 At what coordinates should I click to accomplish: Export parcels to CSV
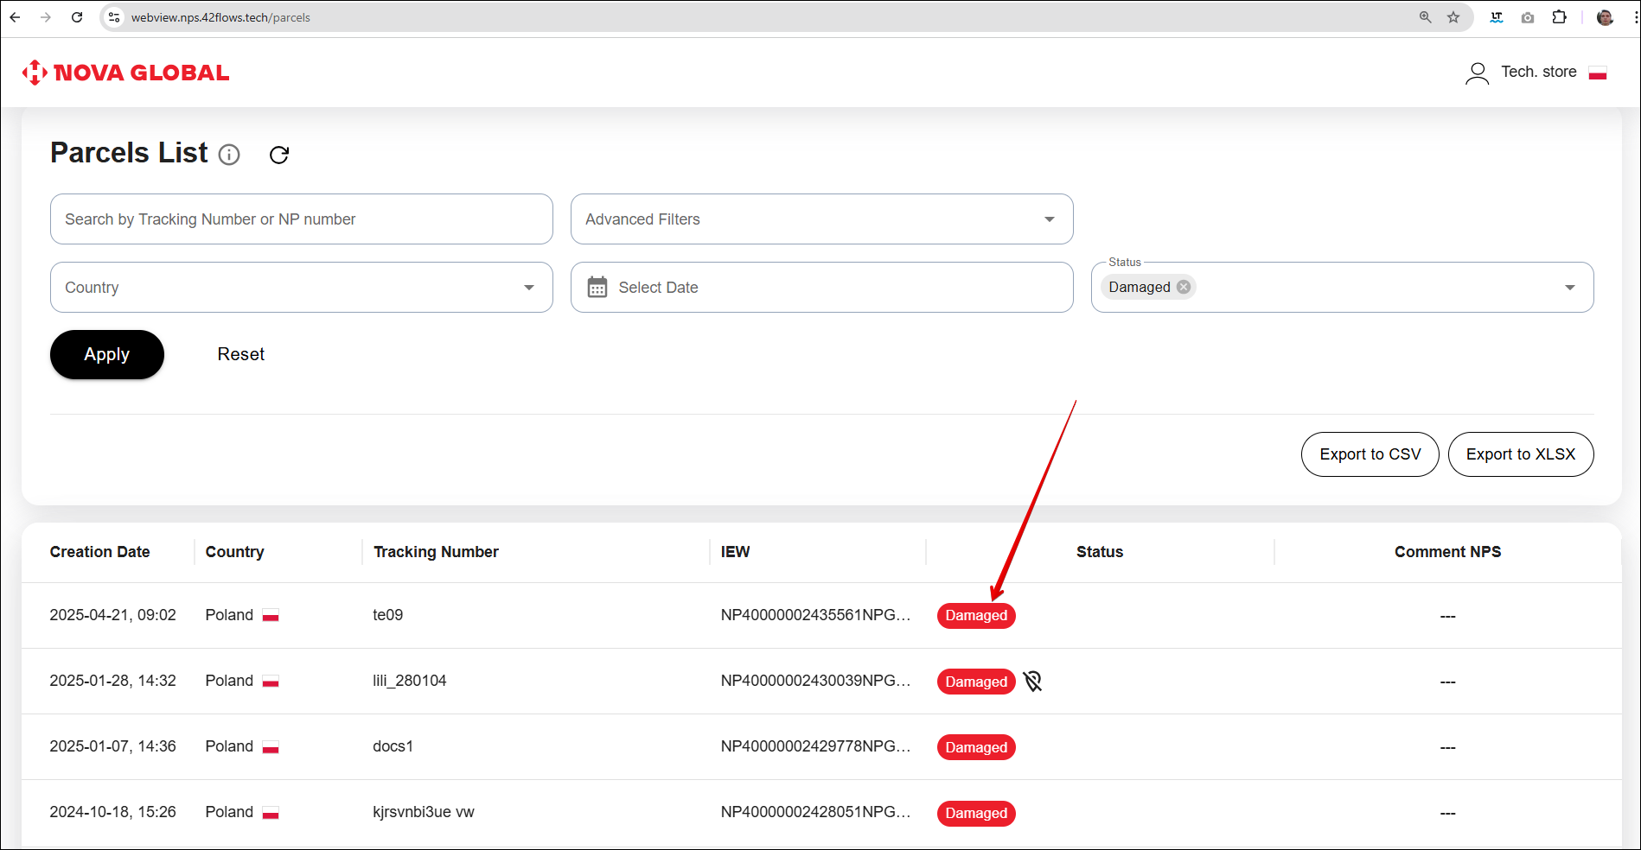tap(1370, 454)
